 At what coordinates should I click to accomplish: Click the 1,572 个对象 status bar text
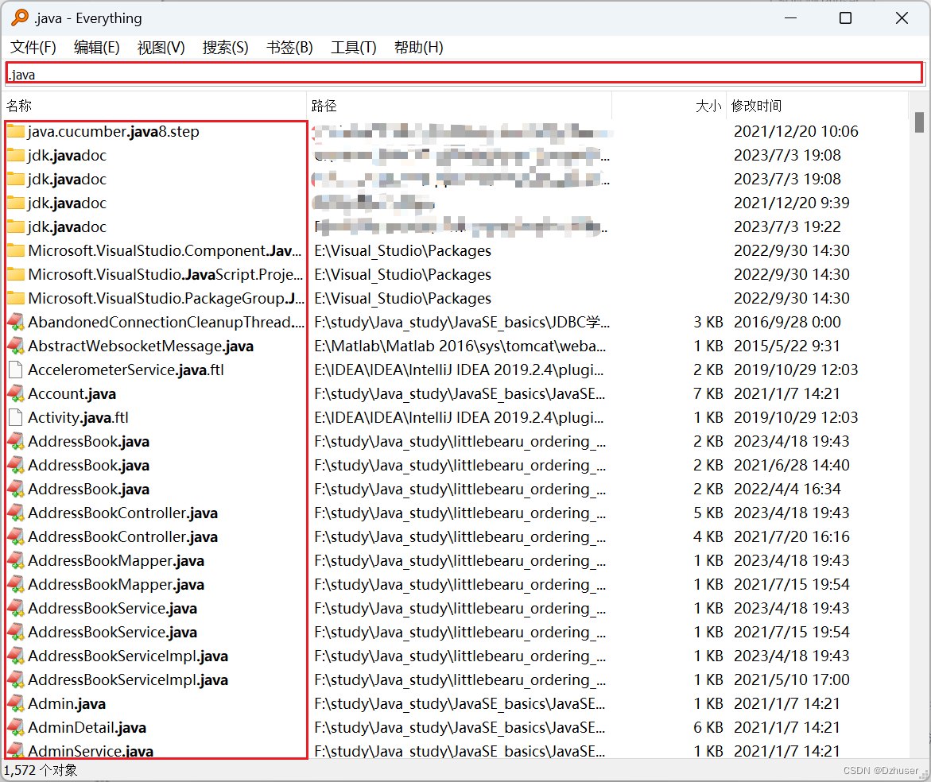(x=41, y=770)
